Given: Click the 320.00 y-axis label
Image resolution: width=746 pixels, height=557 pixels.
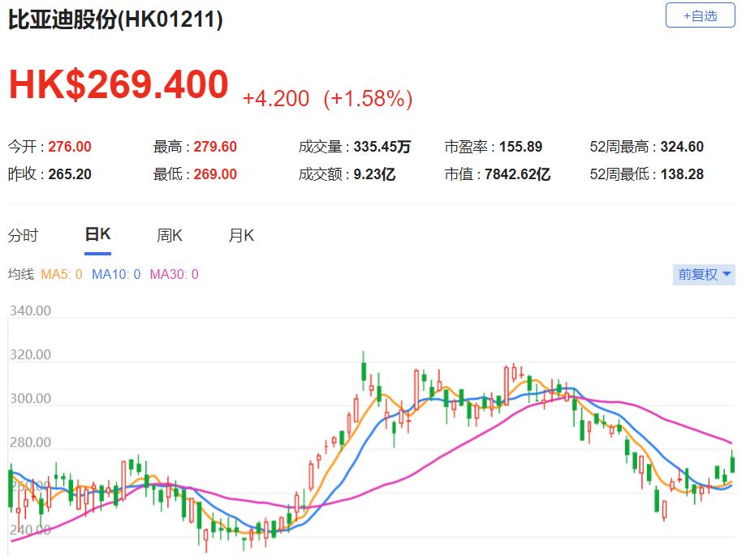Looking at the screenshot, I should point(31,354).
